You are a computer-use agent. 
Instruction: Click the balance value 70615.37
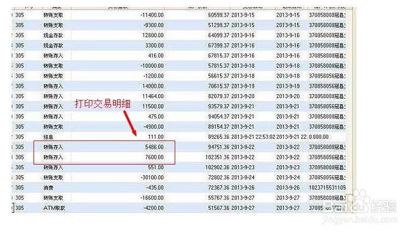point(219,86)
